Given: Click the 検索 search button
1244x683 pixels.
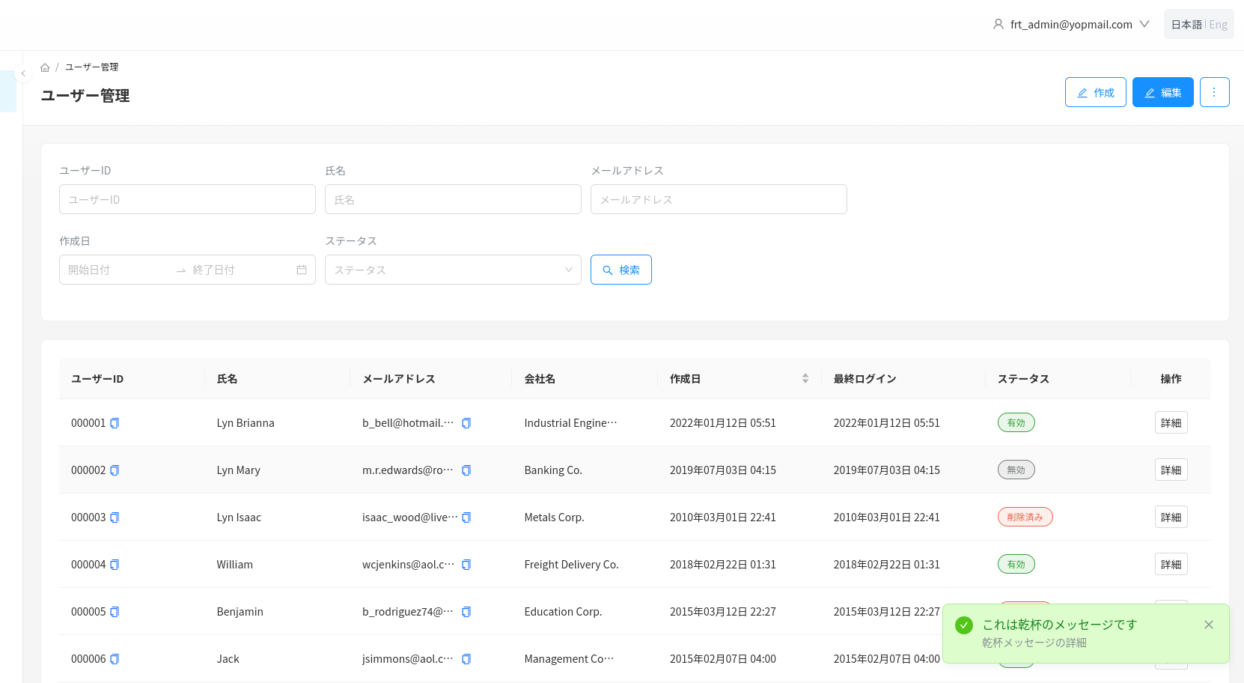Looking at the screenshot, I should (x=621, y=270).
